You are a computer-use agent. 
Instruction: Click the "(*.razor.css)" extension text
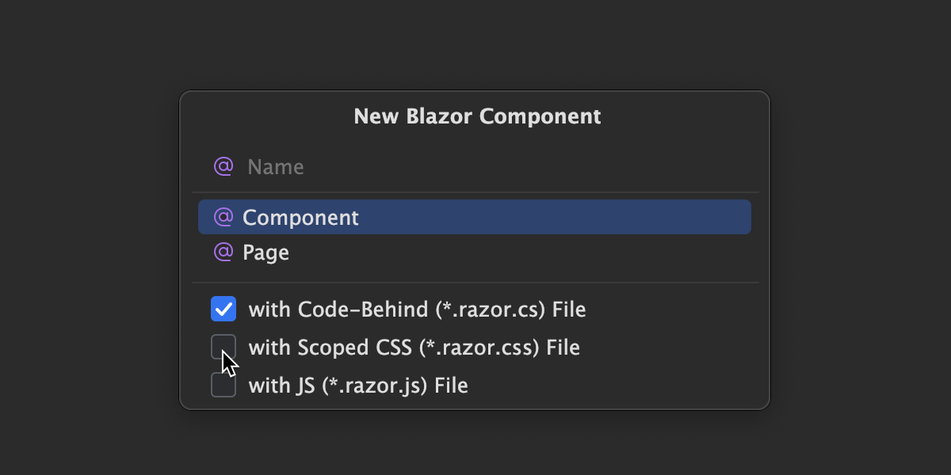click(x=479, y=348)
